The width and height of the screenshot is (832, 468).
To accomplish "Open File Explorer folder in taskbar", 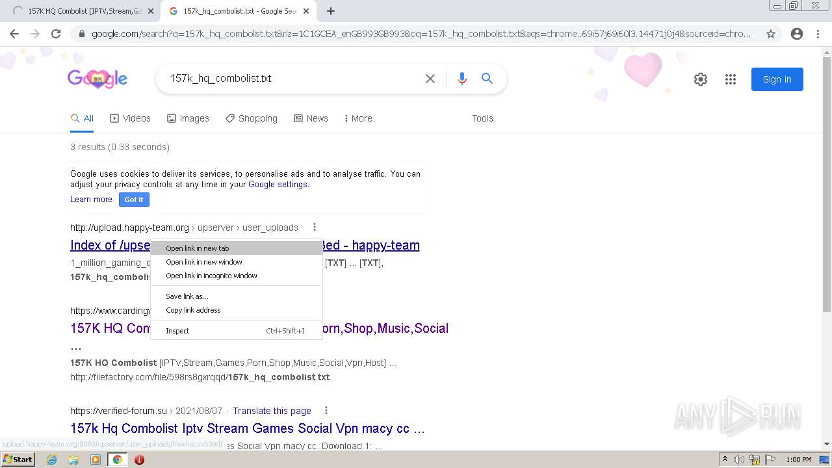I will (x=73, y=460).
